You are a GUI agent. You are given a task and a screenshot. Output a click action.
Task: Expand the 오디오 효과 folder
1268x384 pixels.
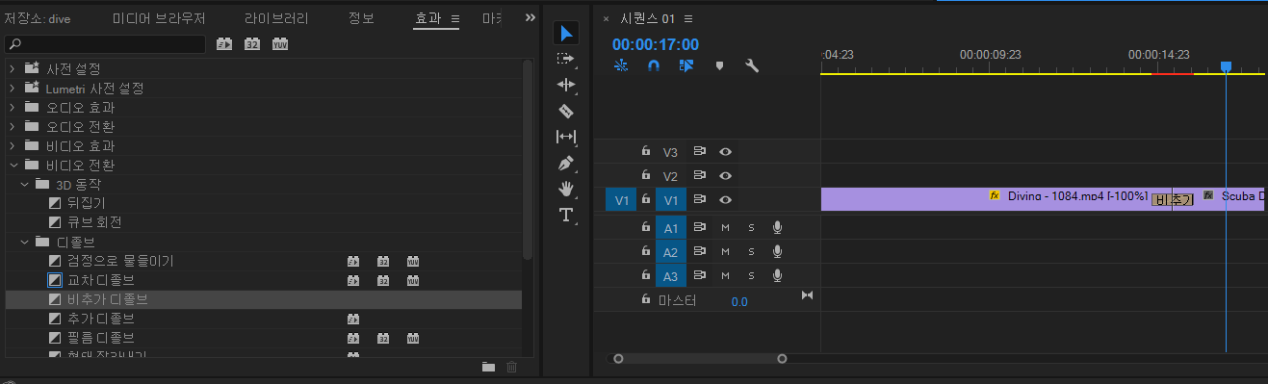(x=12, y=107)
